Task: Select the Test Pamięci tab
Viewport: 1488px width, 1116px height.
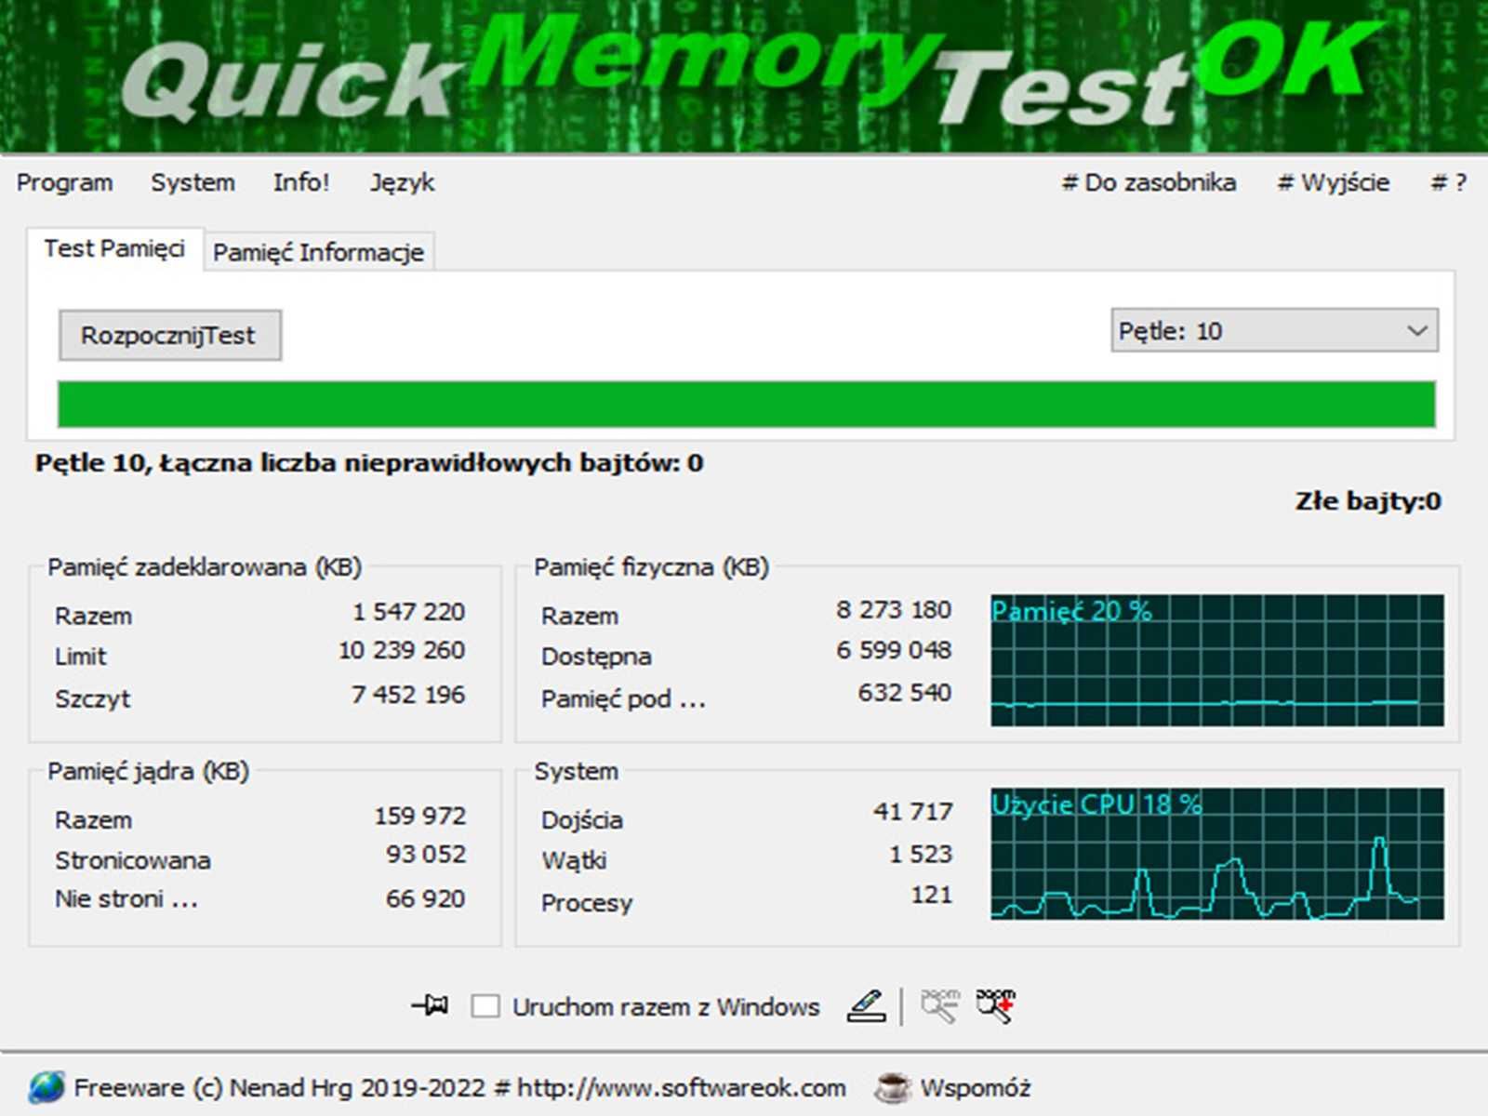Action: point(114,248)
